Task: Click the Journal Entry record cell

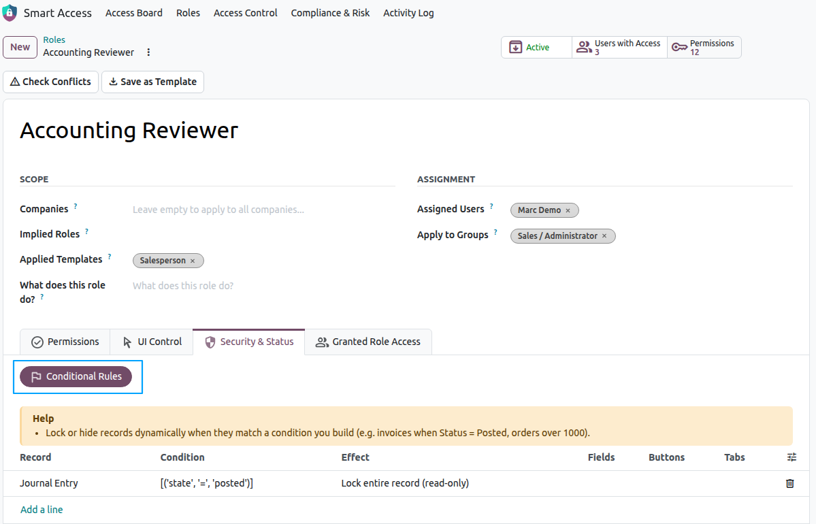Action: (49, 483)
